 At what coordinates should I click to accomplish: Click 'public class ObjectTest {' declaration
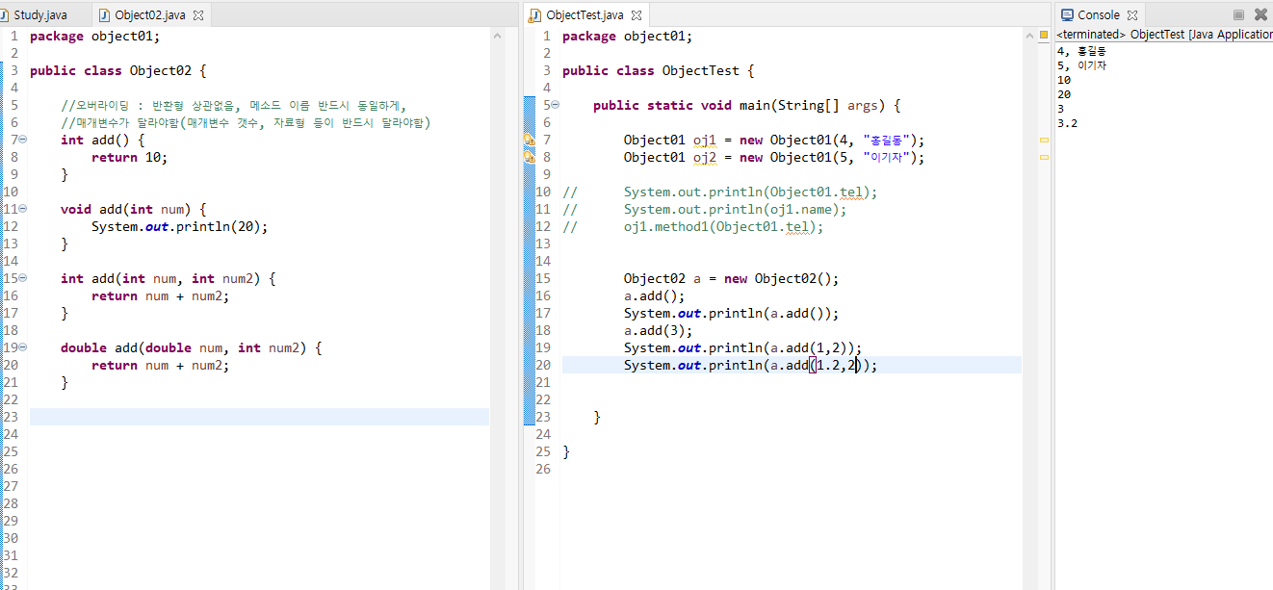(x=659, y=70)
